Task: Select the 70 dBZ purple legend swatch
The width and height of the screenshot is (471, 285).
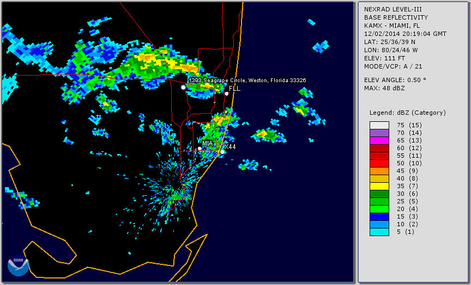Action: [379, 133]
